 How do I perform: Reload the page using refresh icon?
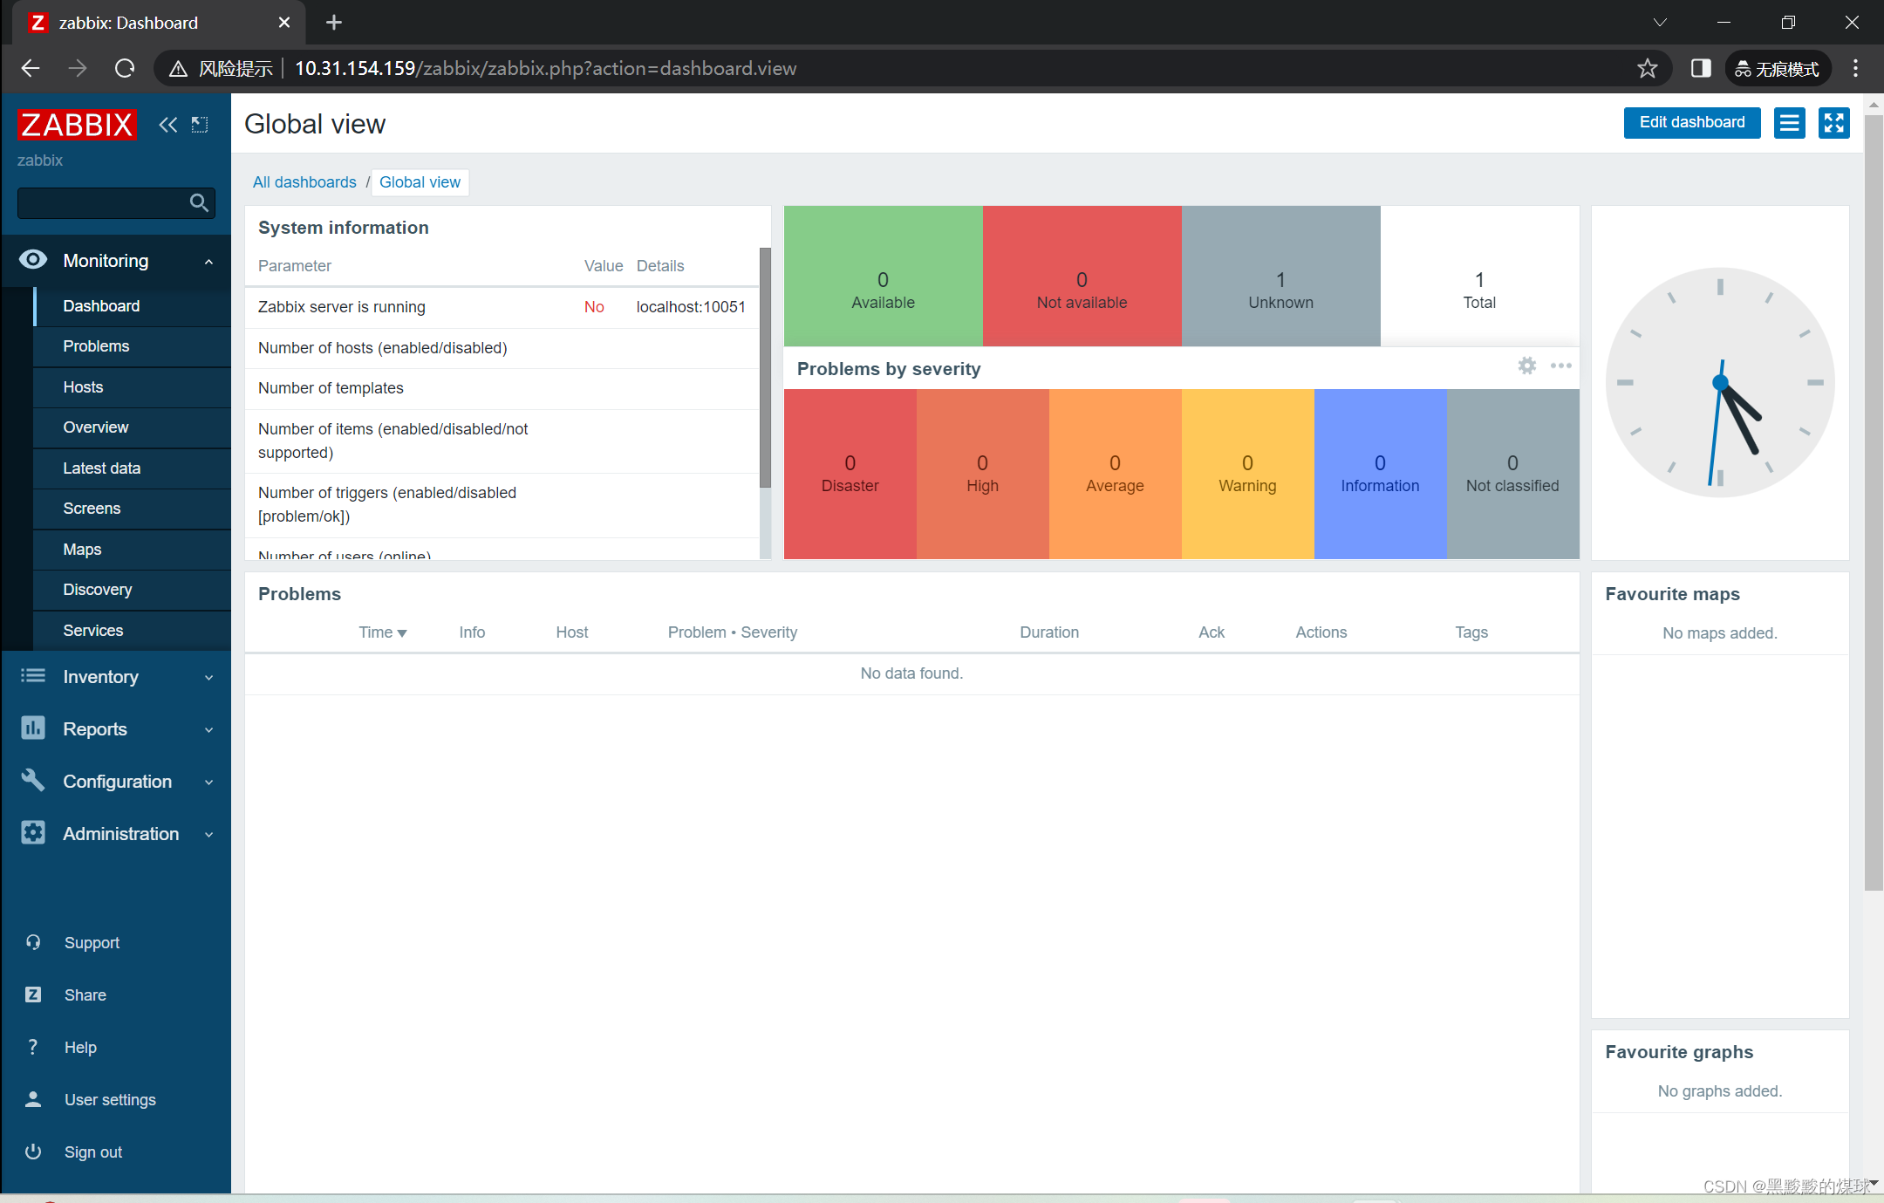125,68
